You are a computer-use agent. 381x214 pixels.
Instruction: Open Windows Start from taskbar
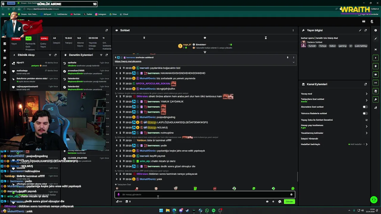tap(161, 210)
